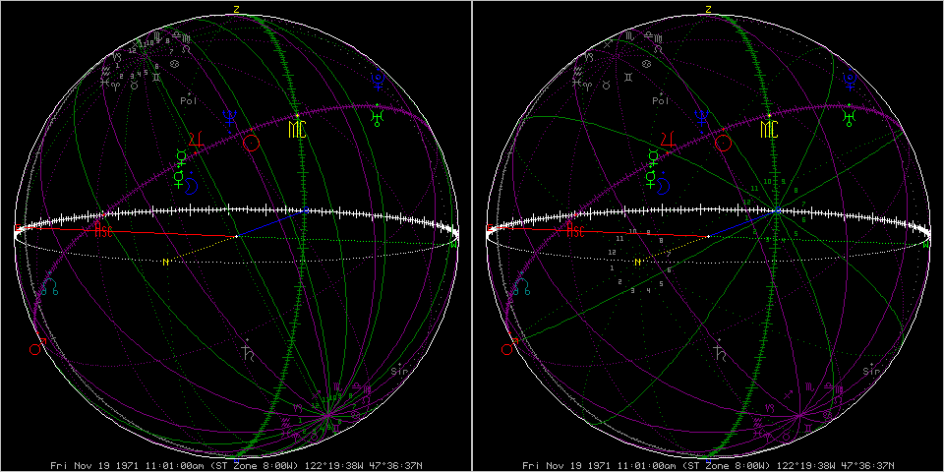Click yellow Z zenith marker atop left sphere
The image size is (944, 472).
(236, 9)
